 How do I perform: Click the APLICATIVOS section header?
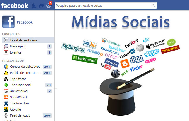[x=13, y=61]
